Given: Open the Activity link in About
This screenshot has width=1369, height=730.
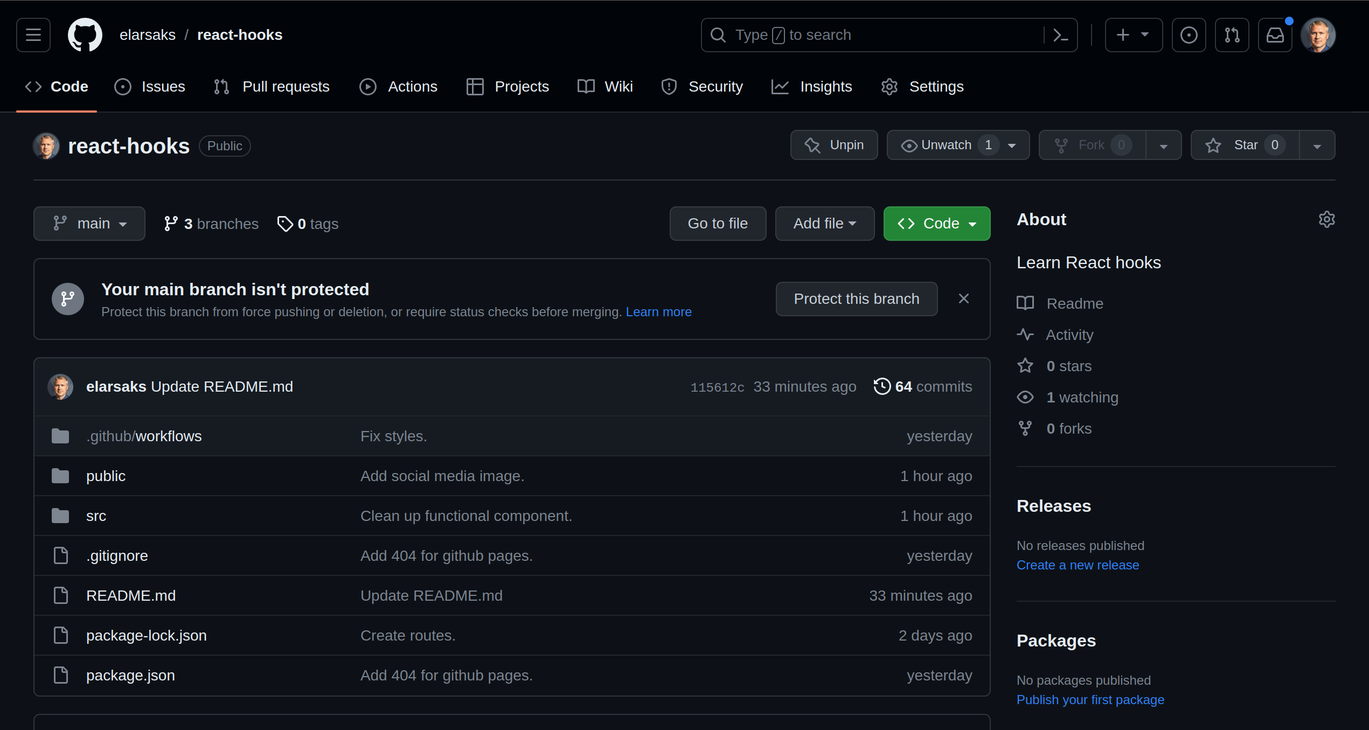Looking at the screenshot, I should [x=1055, y=335].
